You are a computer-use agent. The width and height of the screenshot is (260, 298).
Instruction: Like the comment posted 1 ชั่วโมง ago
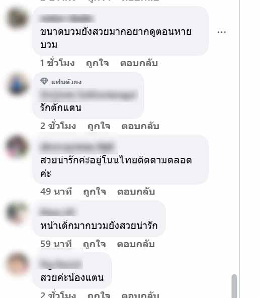(x=97, y=64)
